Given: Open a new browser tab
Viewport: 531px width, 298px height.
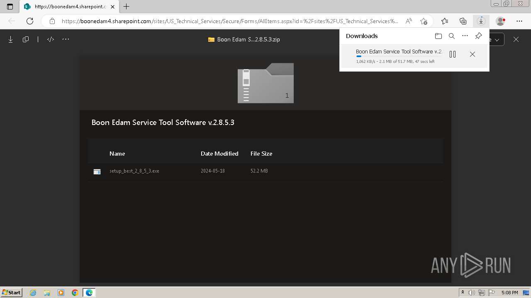Looking at the screenshot, I should point(127,6).
